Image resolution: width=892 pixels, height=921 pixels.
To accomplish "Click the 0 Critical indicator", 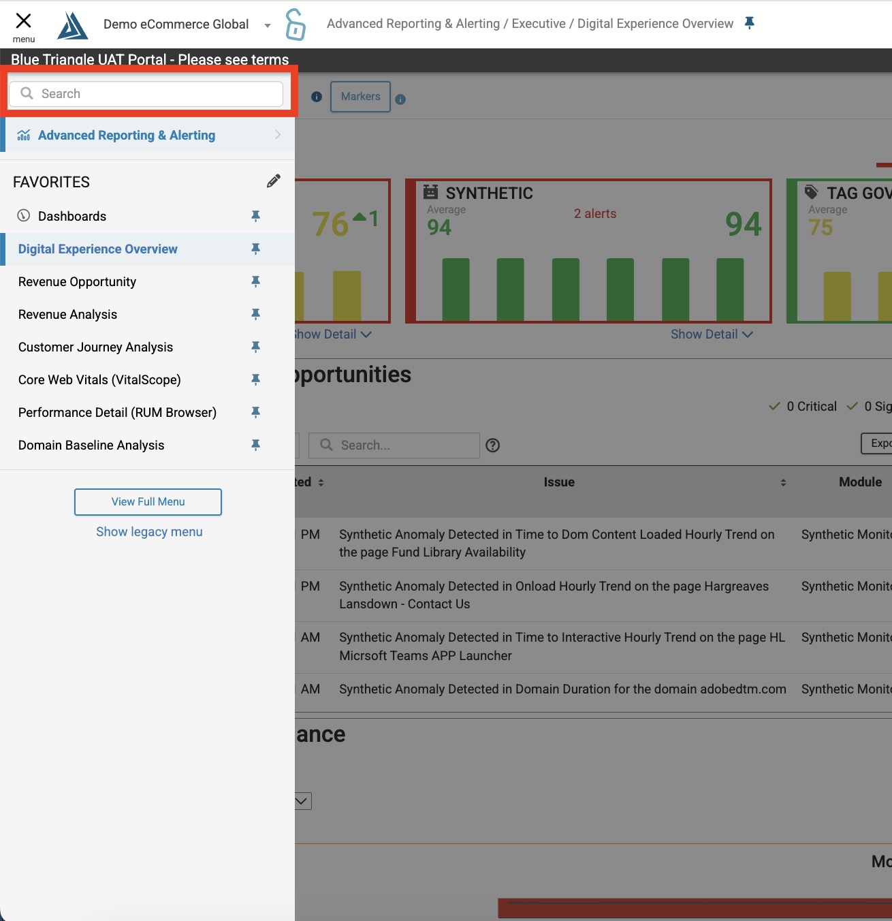I will [803, 406].
